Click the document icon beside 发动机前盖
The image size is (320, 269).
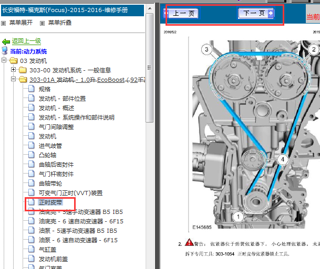[x=31, y=259]
